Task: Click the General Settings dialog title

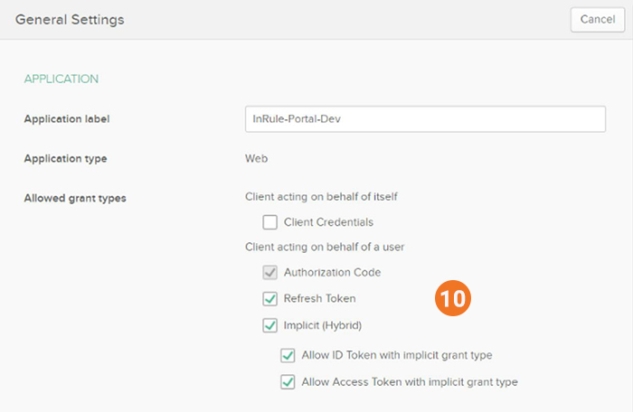Action: tap(70, 19)
